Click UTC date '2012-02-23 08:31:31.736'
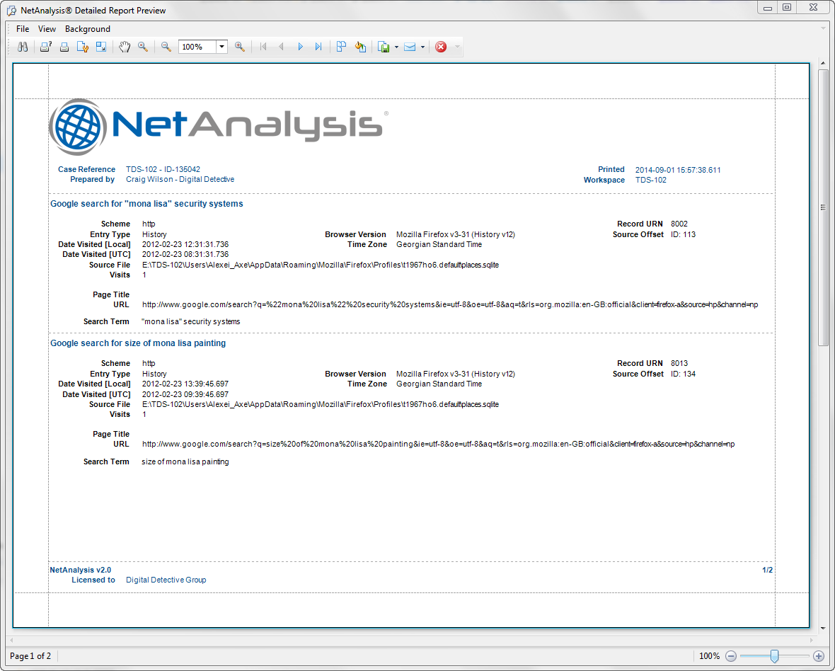The width and height of the screenshot is (835, 671). [185, 255]
